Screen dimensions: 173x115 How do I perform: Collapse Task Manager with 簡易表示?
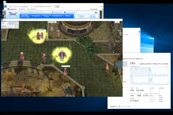coord(113,107)
